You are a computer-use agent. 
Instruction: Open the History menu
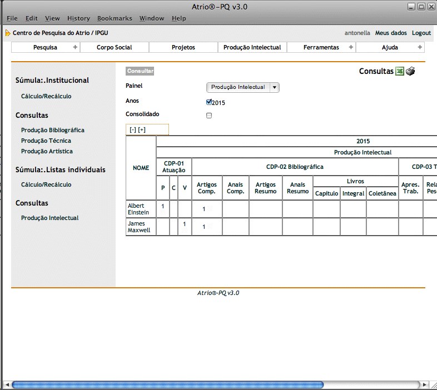[x=78, y=18]
